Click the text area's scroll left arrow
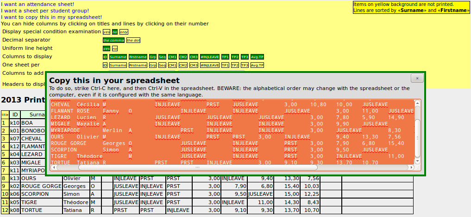This screenshot has width=471, height=217. 54,167
